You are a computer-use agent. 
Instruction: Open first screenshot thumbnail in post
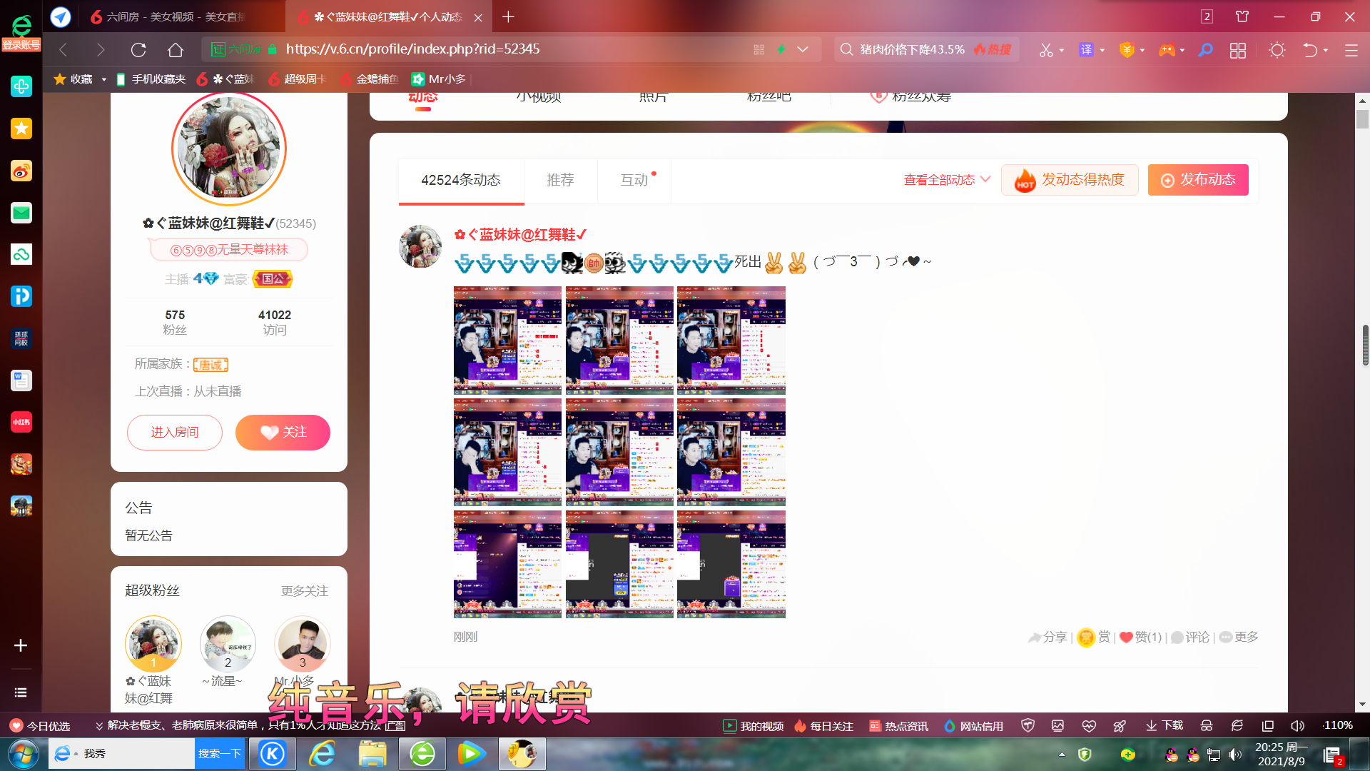[507, 341]
